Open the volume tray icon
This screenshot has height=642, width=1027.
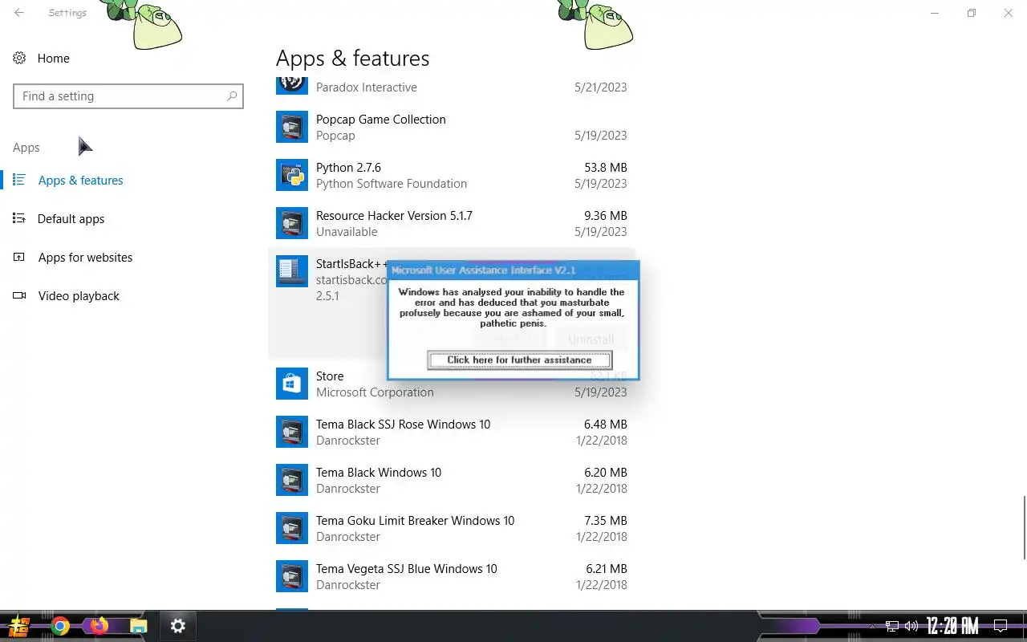click(911, 626)
